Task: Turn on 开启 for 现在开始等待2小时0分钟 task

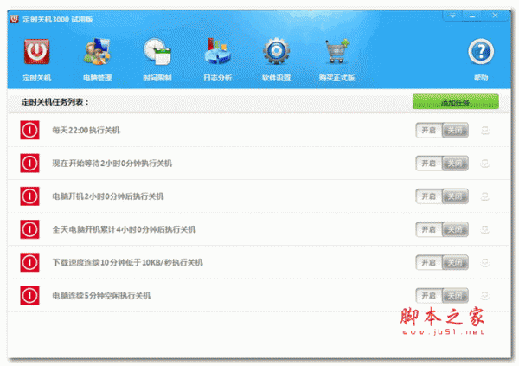Action: (429, 163)
